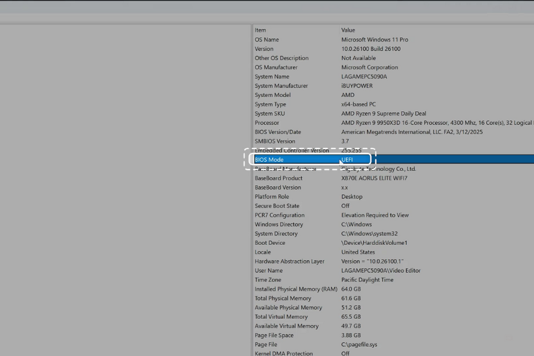Click the highlighted BIOS Mode row

tap(269, 160)
